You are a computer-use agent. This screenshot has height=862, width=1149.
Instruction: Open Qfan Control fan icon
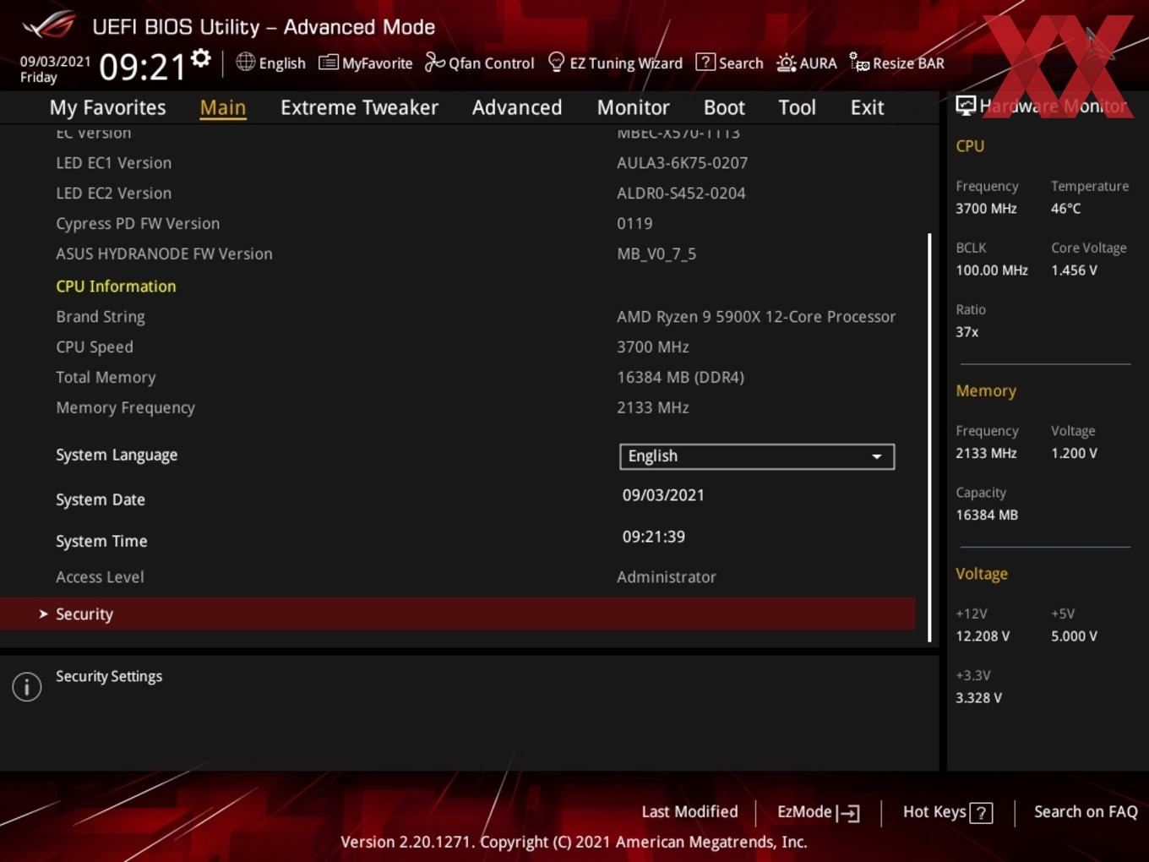[x=434, y=62]
